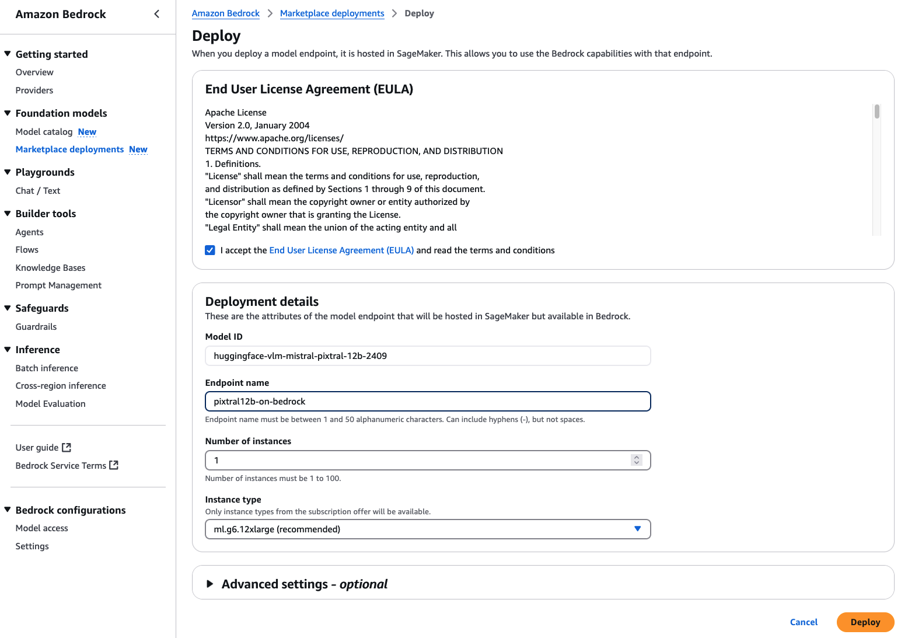Click the orange Deploy button
Image resolution: width=901 pixels, height=638 pixels.
coord(865,622)
